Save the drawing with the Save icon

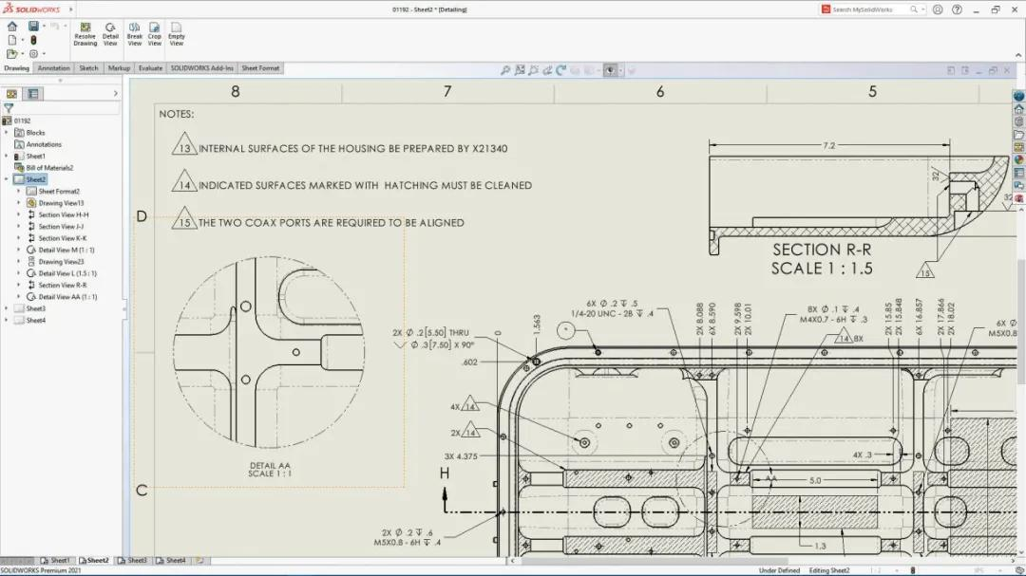(33, 27)
